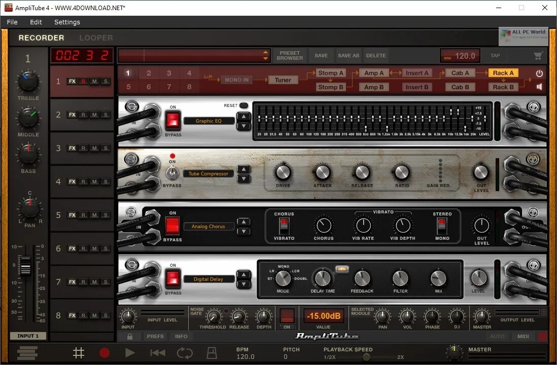Click the speaker icon beside Rack B

[539, 87]
